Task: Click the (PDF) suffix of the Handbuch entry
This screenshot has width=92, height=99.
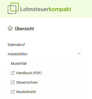Action: 37,73
